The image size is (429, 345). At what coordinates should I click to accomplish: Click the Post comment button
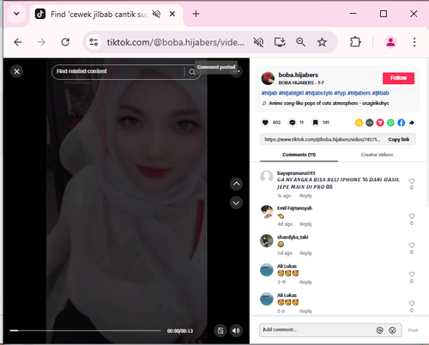(x=413, y=330)
